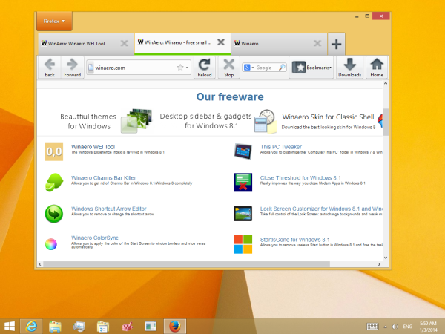Go to the Home page
Screen dimensions: 445x334
(x=377, y=68)
